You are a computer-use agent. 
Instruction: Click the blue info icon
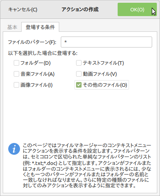pos(14,149)
